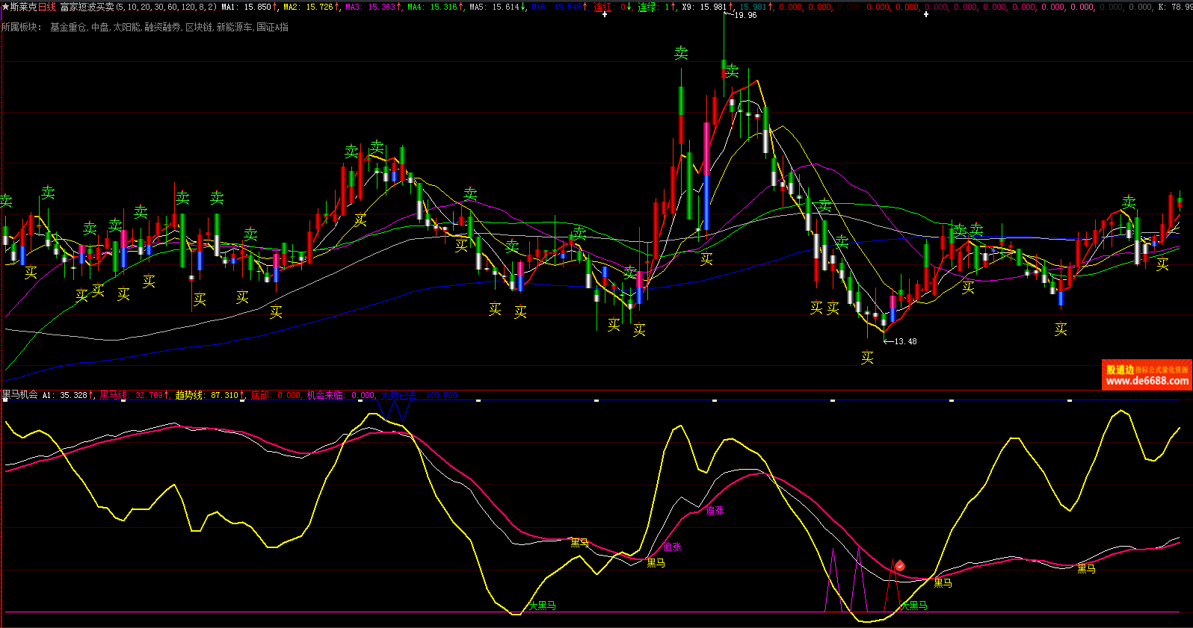Open the 新能源车 sector
The height and width of the screenshot is (628, 1193).
point(235,27)
